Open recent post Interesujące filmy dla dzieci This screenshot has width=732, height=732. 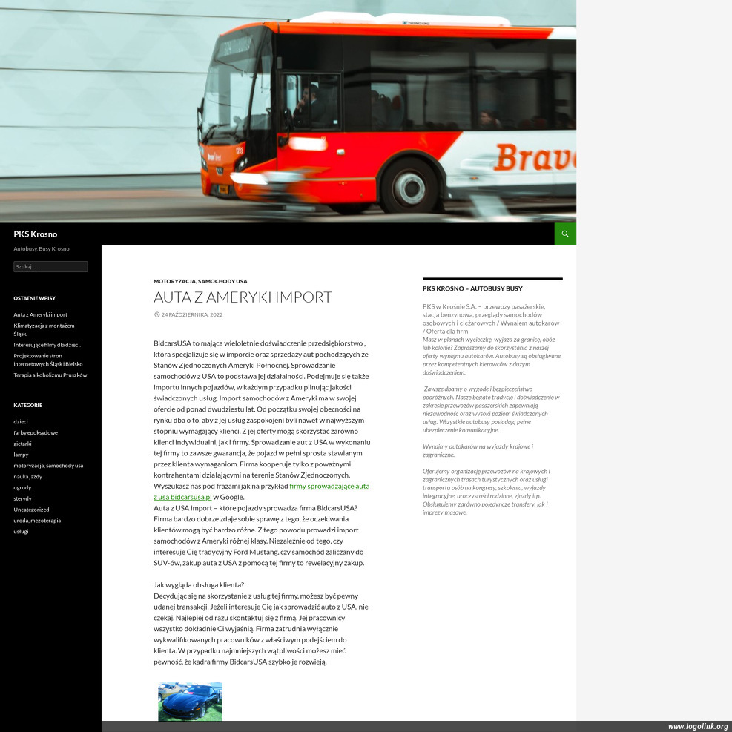pyautogui.click(x=47, y=345)
